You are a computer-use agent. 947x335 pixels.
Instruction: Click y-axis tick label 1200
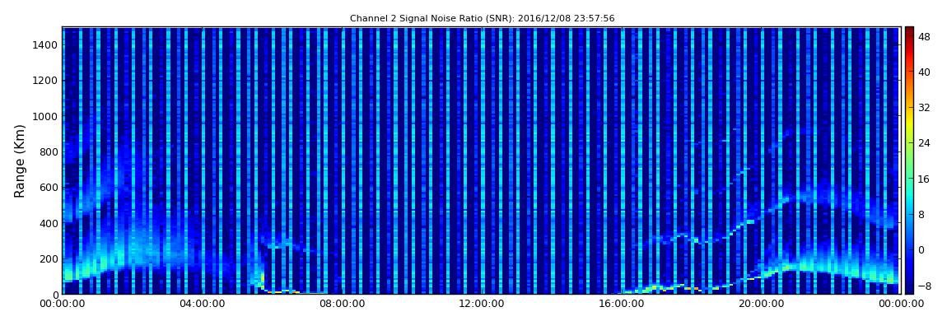pyautogui.click(x=46, y=81)
